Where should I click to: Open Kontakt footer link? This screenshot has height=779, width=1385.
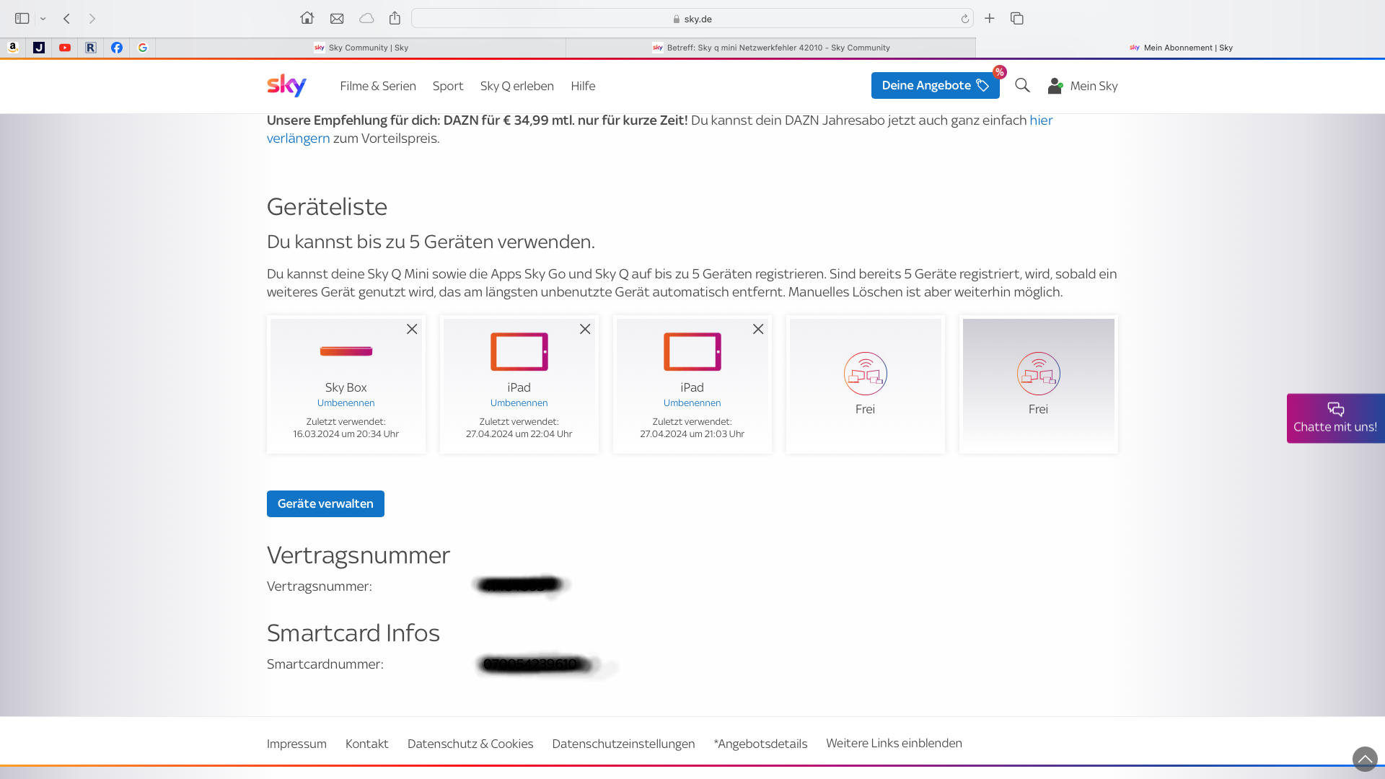(x=366, y=744)
